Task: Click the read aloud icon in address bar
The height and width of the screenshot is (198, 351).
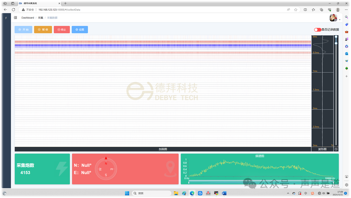Action: click(x=288, y=10)
